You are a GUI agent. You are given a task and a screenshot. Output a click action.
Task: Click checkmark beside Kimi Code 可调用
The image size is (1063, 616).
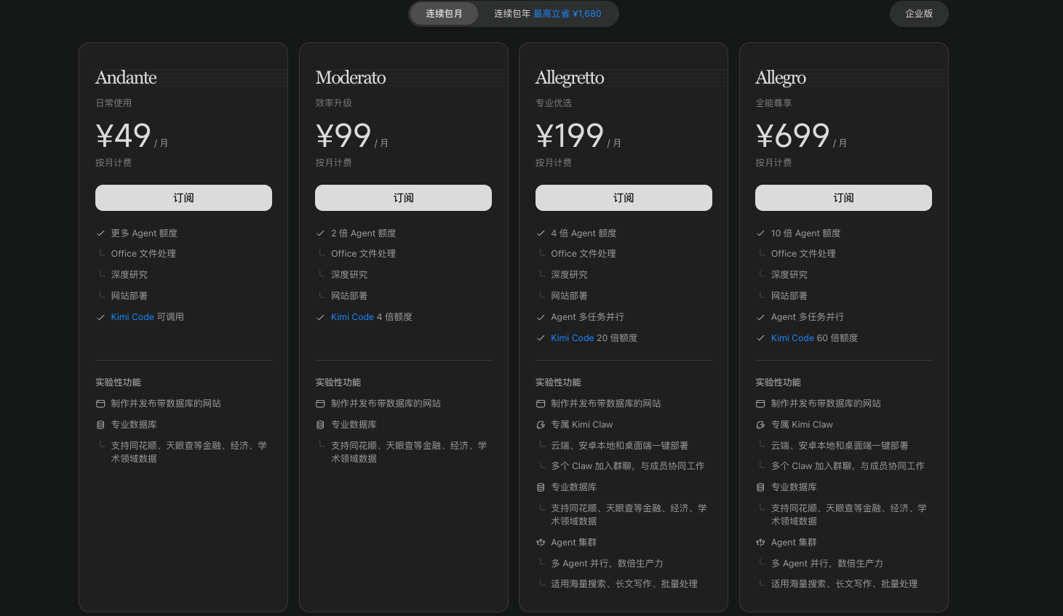click(x=100, y=317)
